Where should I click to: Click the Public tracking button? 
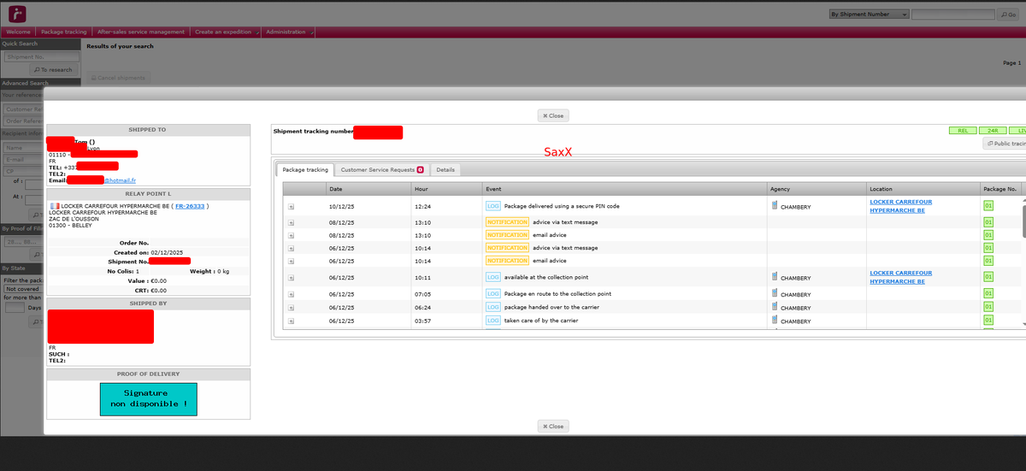1005,144
